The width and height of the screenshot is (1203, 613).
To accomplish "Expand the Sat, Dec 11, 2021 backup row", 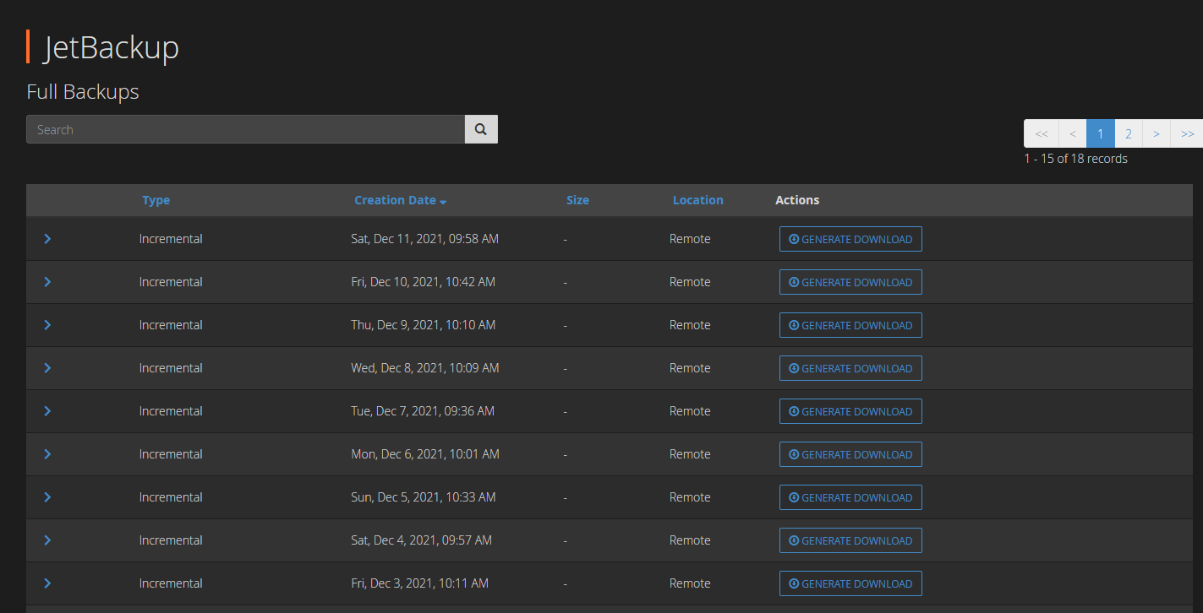I will tap(47, 239).
